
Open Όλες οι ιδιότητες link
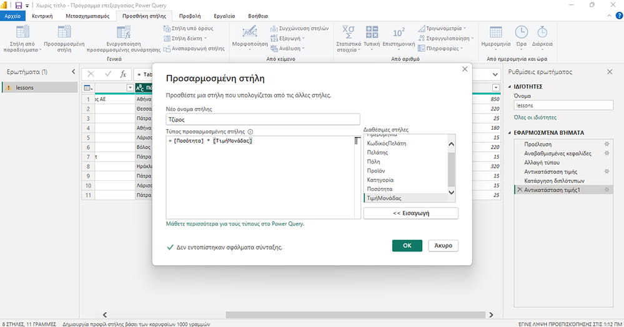pos(535,117)
